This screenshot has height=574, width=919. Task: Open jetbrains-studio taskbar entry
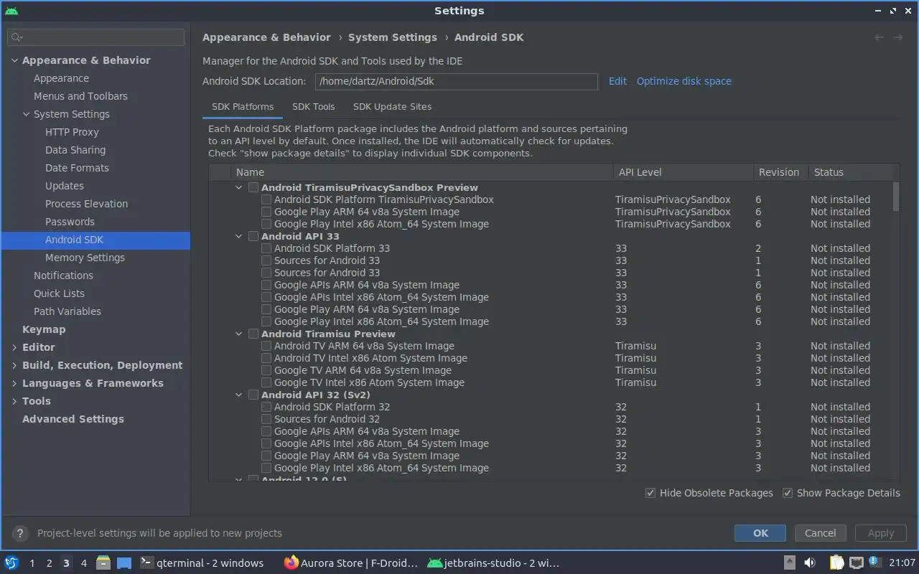pyautogui.click(x=493, y=563)
